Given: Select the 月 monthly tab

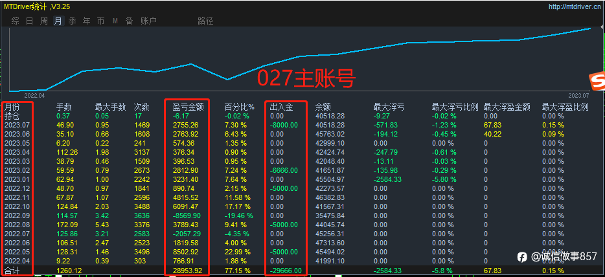Looking at the screenshot, I should pyautogui.click(x=58, y=21).
